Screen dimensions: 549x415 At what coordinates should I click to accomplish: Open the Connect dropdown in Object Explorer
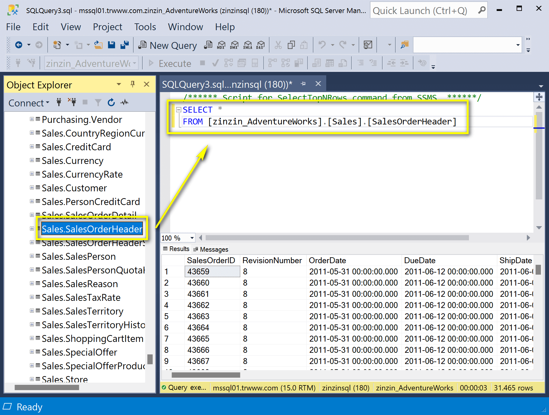29,103
